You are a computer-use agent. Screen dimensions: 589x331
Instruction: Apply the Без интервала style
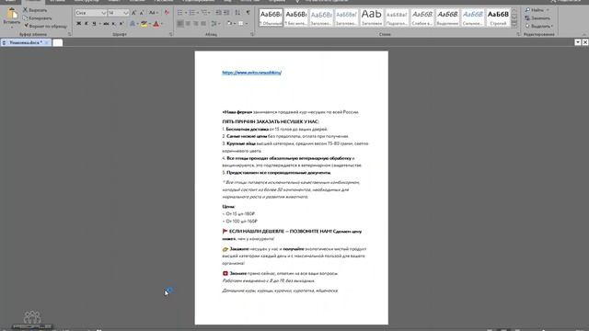pos(296,17)
